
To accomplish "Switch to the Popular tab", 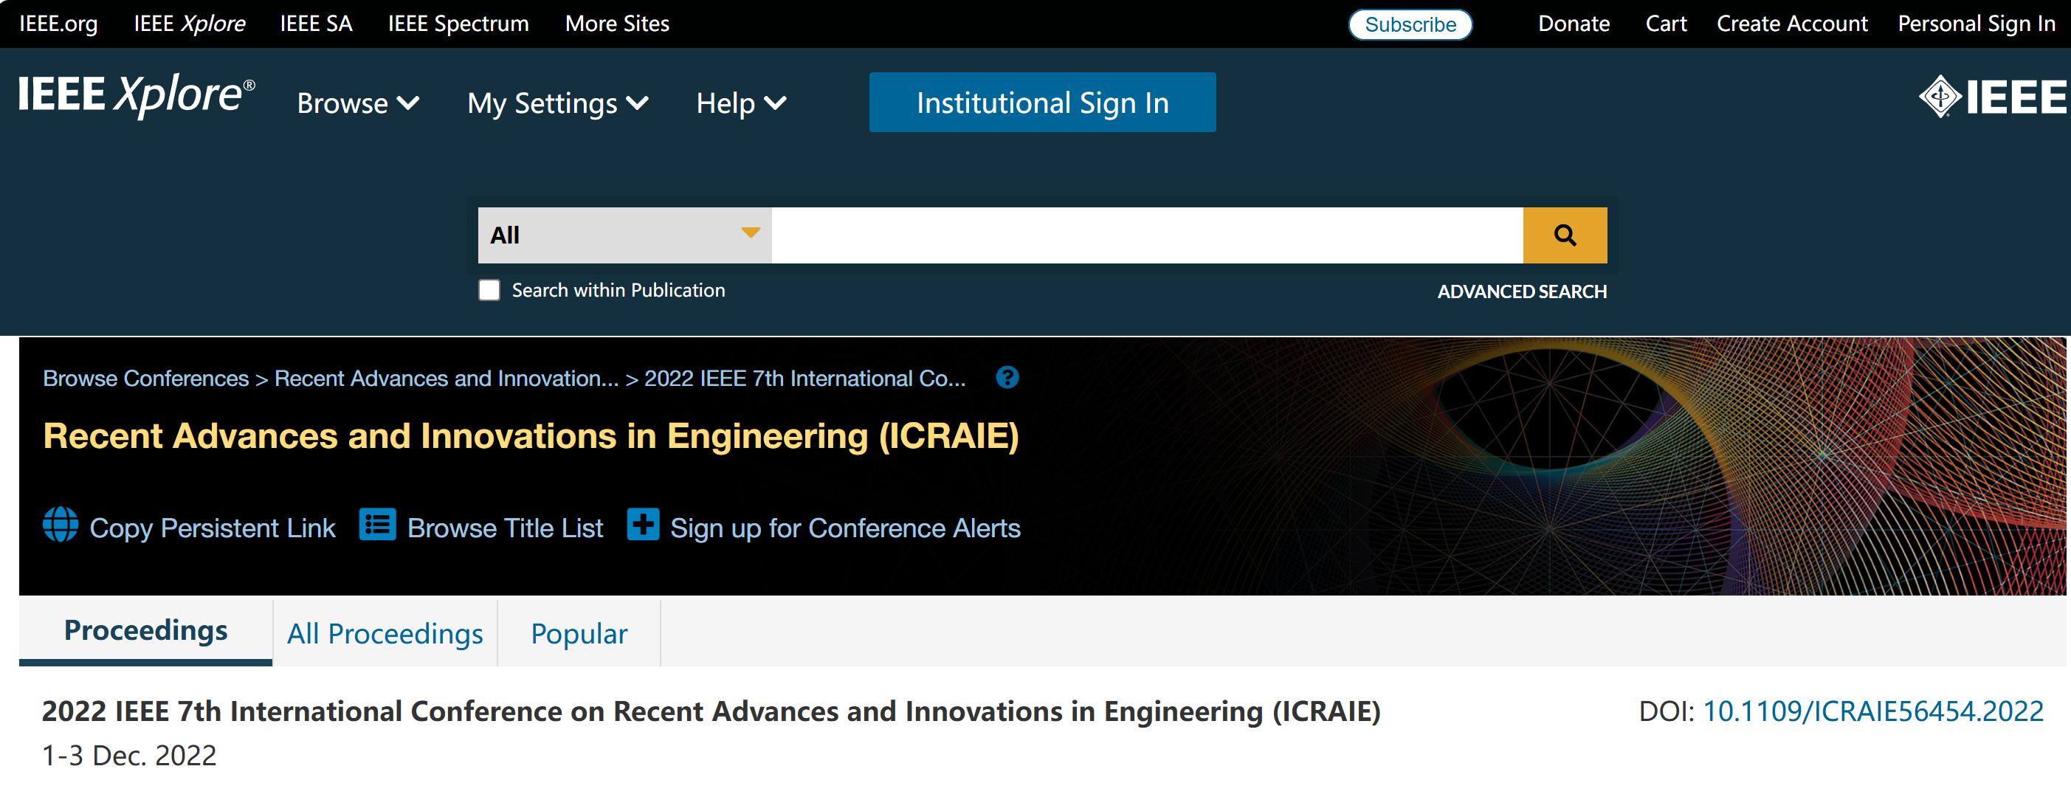I will pyautogui.click(x=579, y=634).
